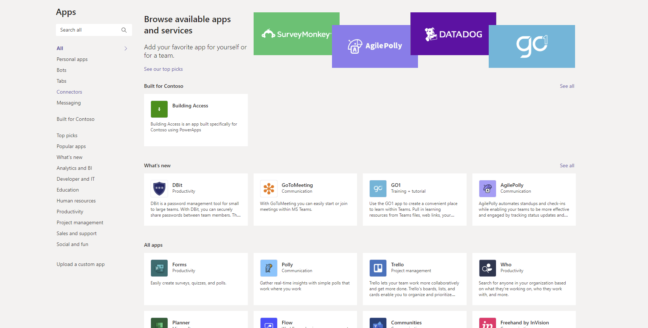
Task: Click the Communities app title
Action: click(x=406, y=323)
